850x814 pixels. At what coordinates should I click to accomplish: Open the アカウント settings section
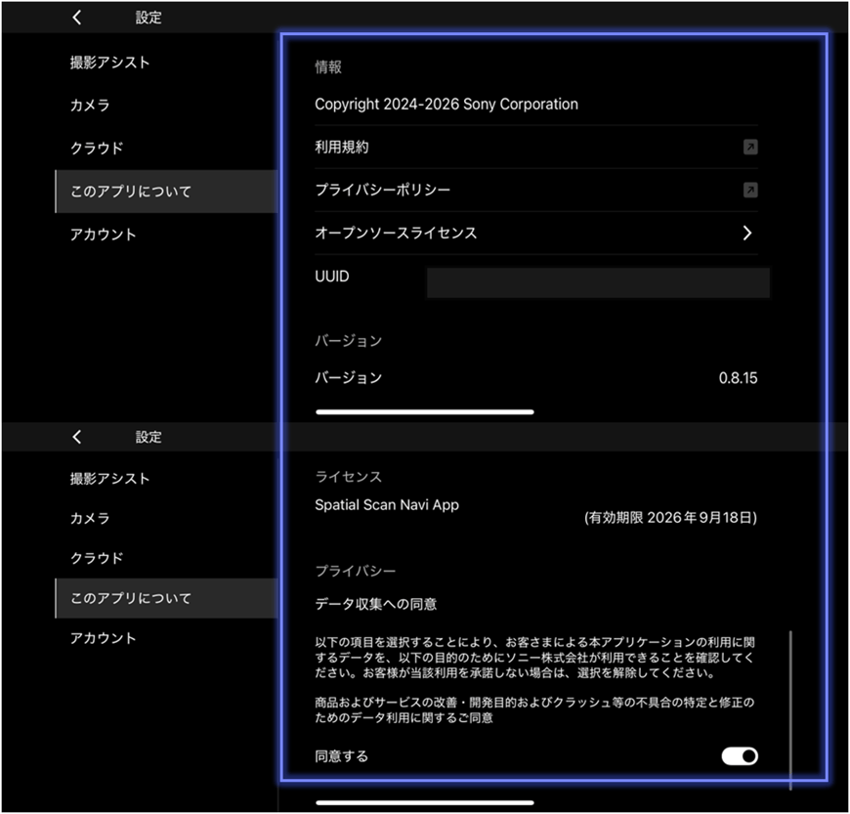coord(103,234)
